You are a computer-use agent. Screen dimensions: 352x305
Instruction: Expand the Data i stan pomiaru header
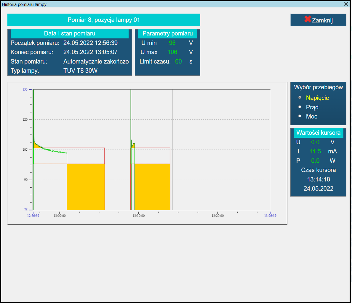point(69,34)
